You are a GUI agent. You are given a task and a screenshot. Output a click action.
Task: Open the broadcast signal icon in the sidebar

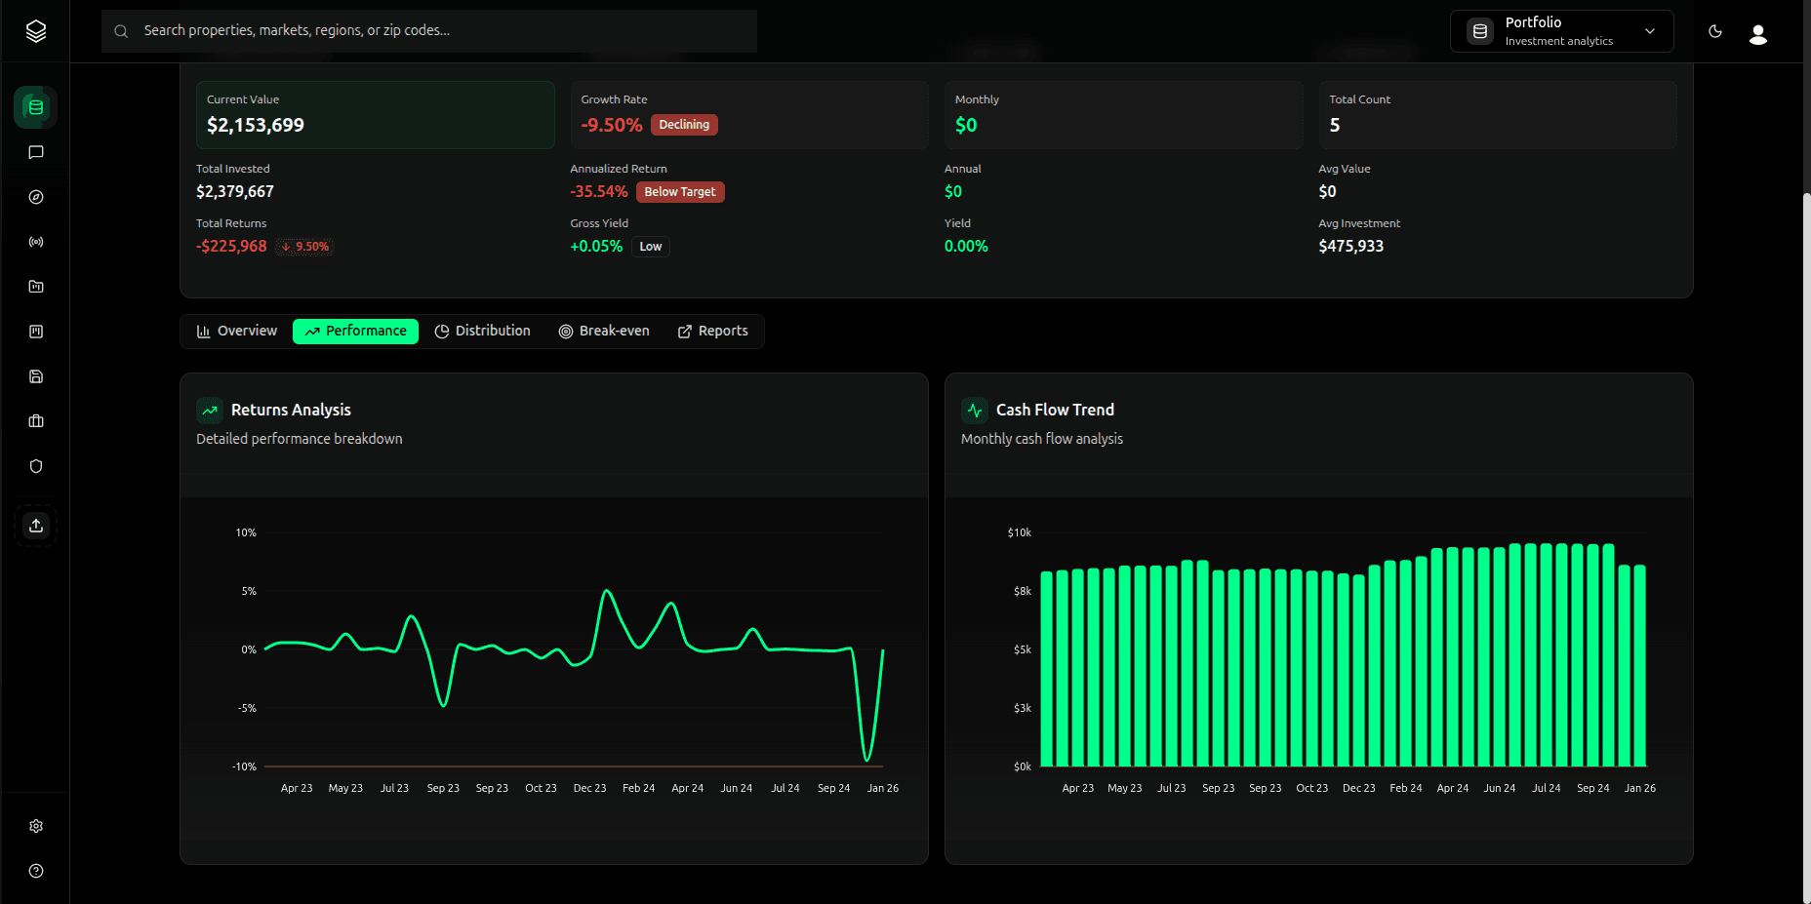pyautogui.click(x=36, y=242)
